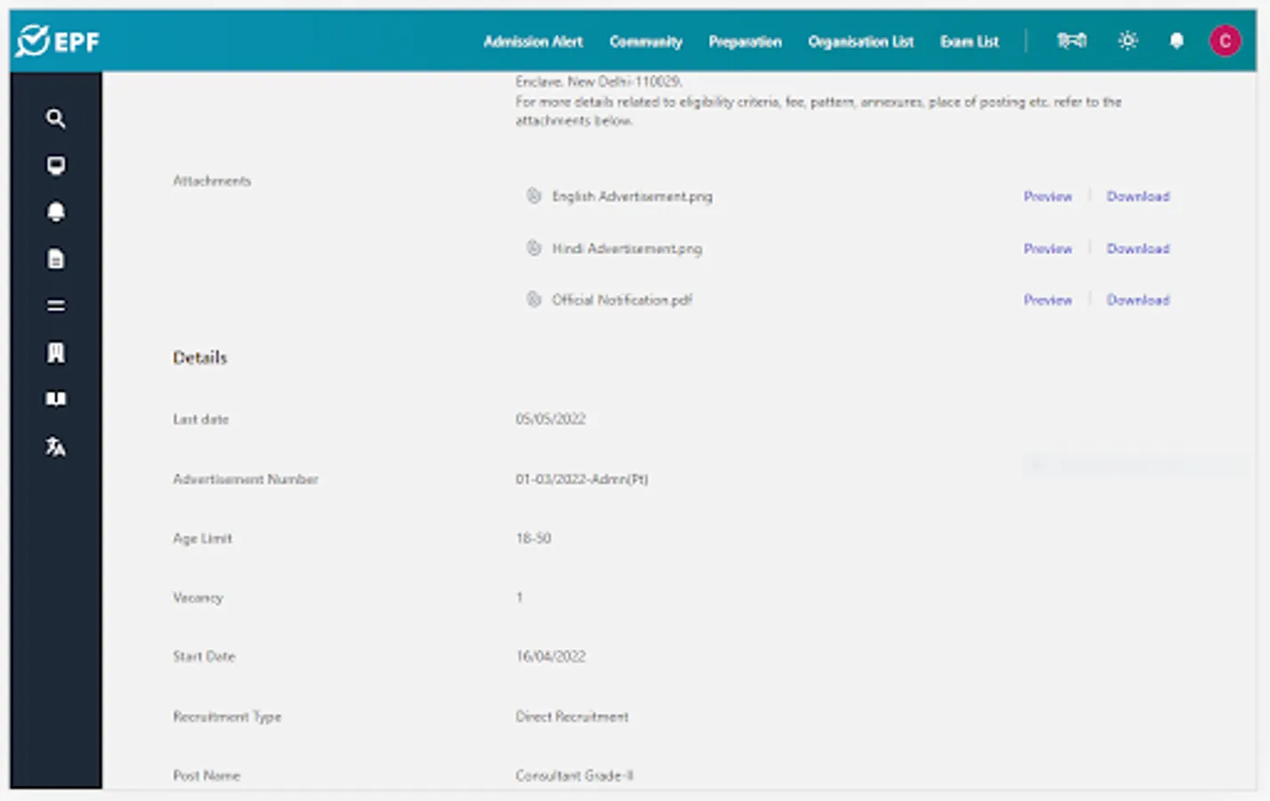Viewport: 1270px width, 801px height.
Task: Open Organisation List menu
Action: (x=861, y=42)
